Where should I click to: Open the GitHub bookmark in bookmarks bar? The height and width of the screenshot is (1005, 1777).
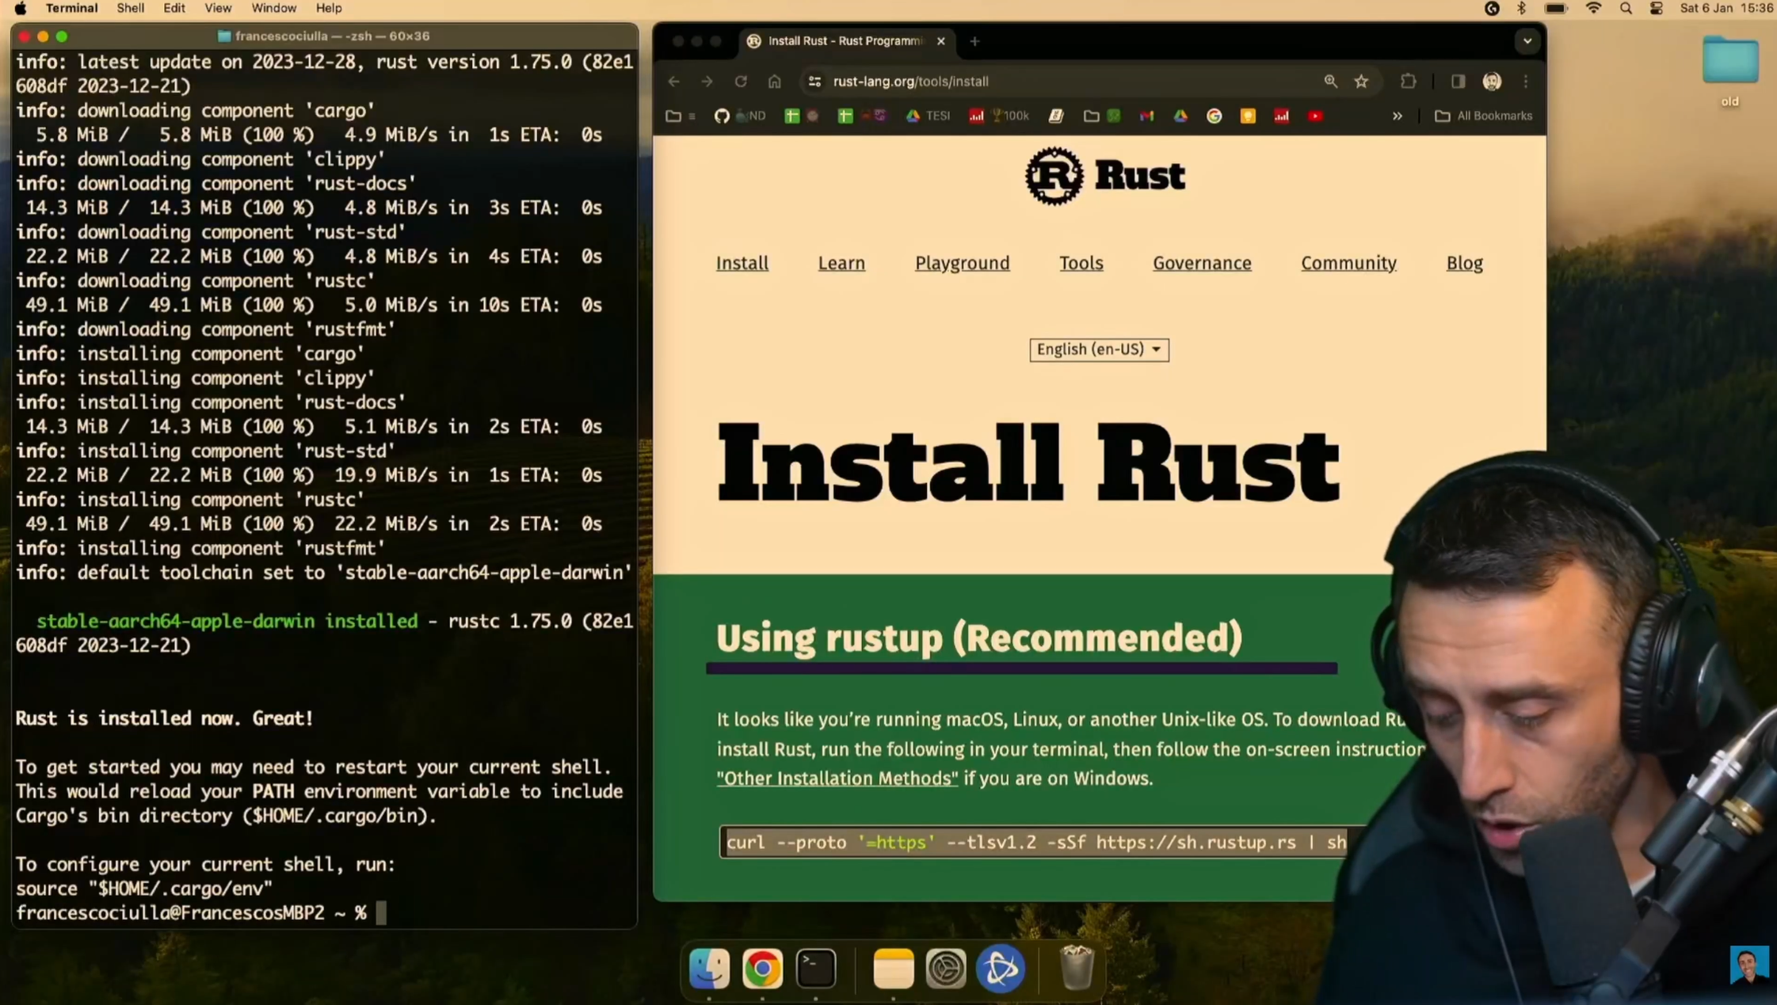click(721, 116)
